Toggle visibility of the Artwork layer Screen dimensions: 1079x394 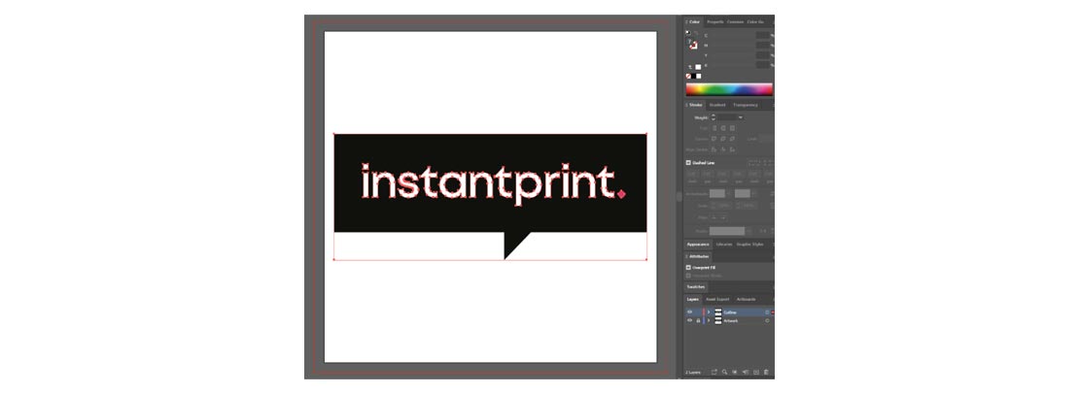click(x=690, y=320)
